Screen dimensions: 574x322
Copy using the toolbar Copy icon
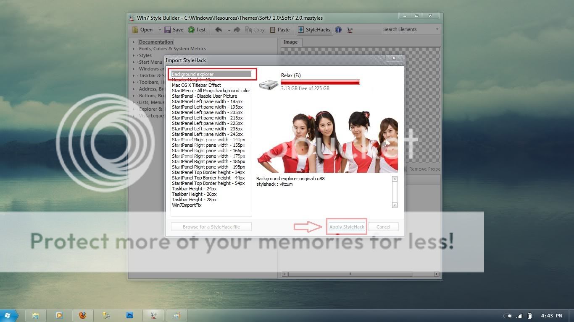tap(248, 30)
